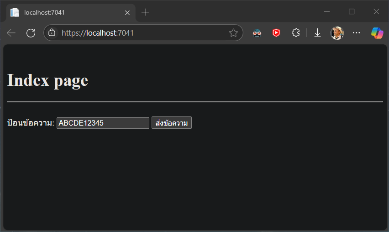
Task: Add page to favorites with star icon
Action: click(x=233, y=33)
